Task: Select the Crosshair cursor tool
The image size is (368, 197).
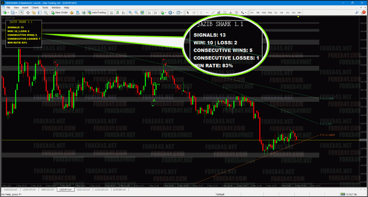Action: point(194,13)
